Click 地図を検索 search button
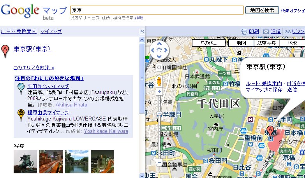 (262, 10)
